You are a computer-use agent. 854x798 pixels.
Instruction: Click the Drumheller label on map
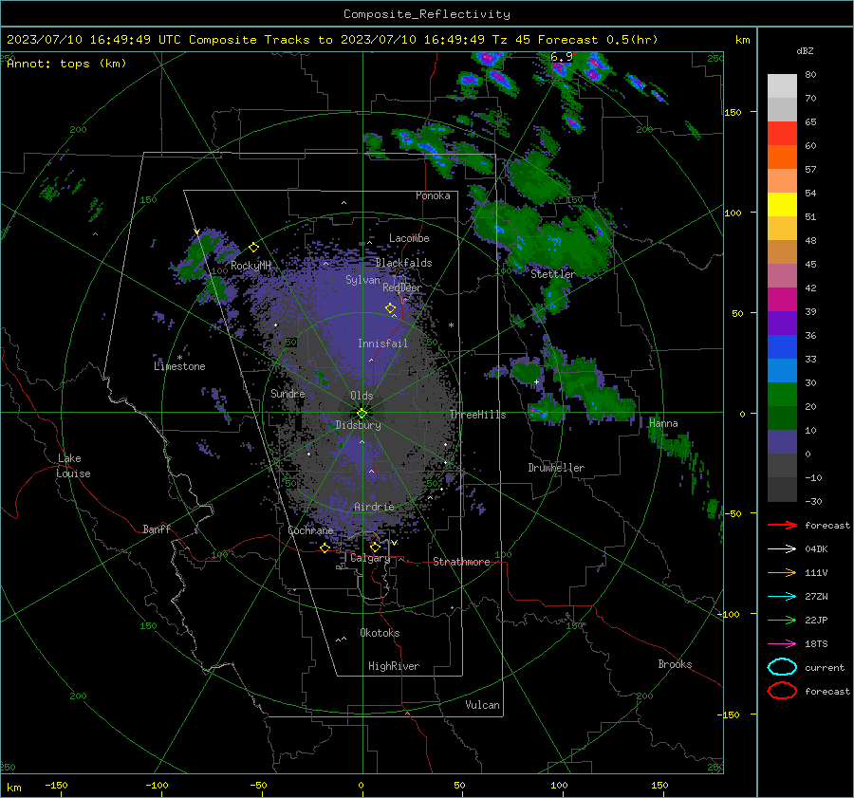tap(556, 468)
